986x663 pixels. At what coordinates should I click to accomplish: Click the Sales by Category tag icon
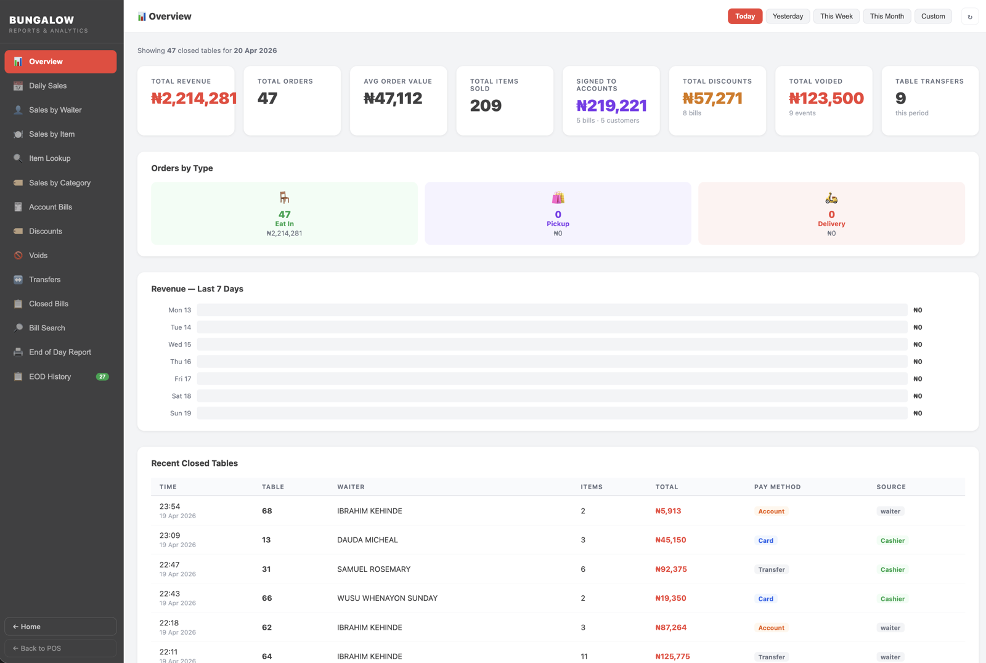(18, 183)
